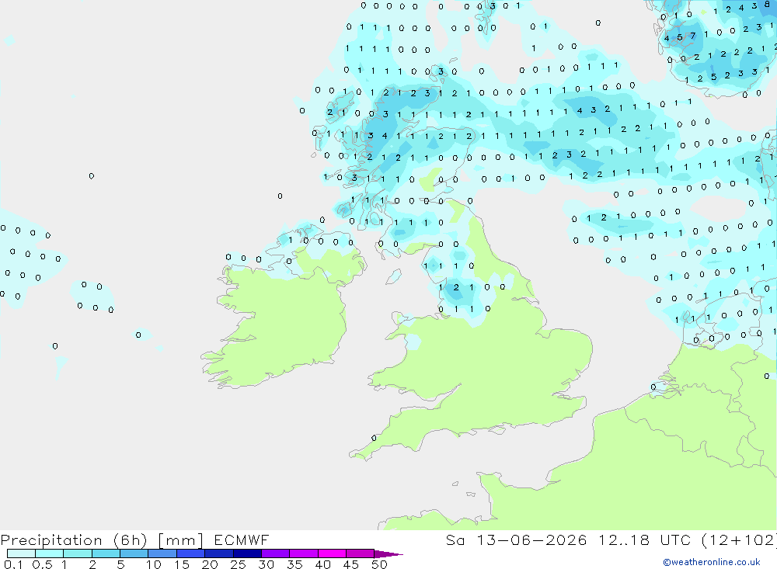Select the 'Sa 13-06-2026' date text
The image size is (777, 569).
point(517,540)
